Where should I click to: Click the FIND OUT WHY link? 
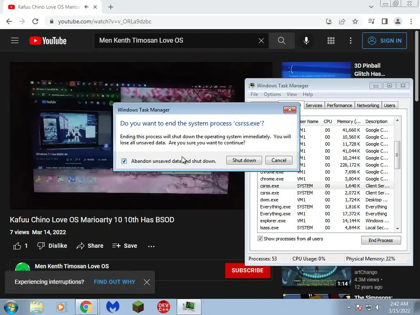(x=114, y=282)
